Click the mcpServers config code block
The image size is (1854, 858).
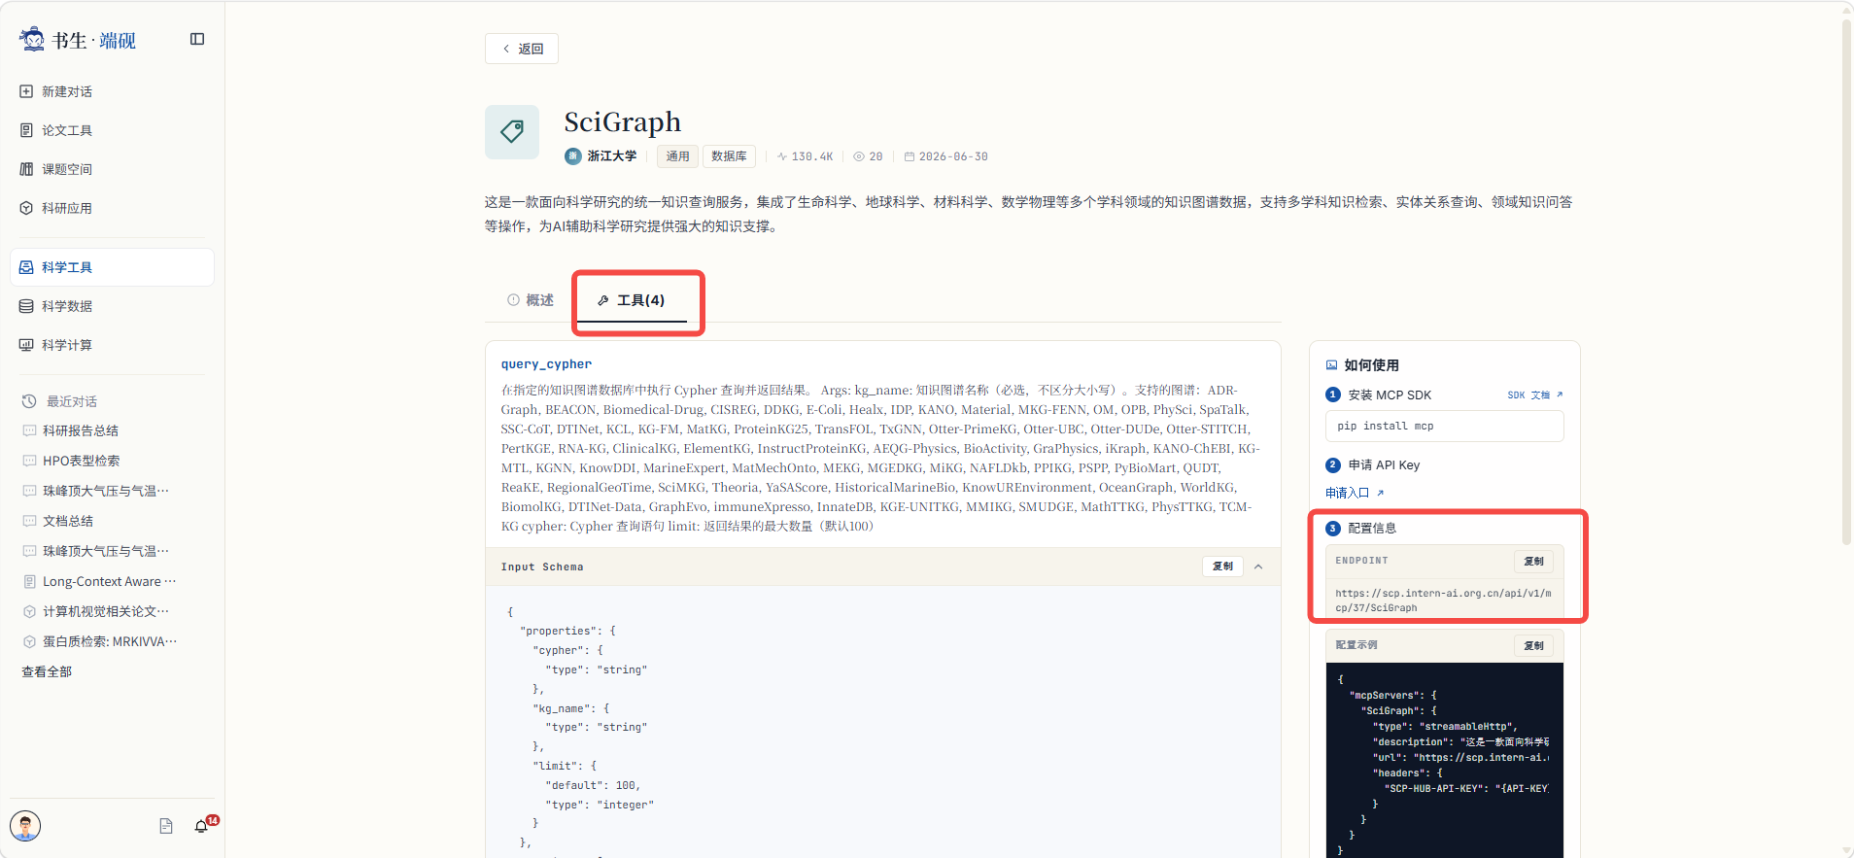click(1444, 760)
